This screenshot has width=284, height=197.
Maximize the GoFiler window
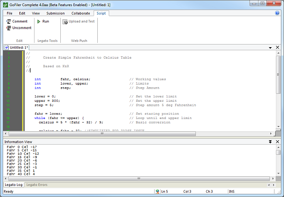262,3
